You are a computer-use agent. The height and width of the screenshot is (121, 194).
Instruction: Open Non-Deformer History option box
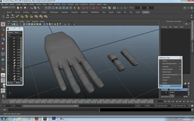coord(180,64)
